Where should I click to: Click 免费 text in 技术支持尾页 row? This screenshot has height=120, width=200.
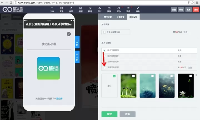pos(179,50)
